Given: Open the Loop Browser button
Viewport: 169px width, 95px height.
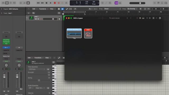Looking at the screenshot, I should 162,3.
